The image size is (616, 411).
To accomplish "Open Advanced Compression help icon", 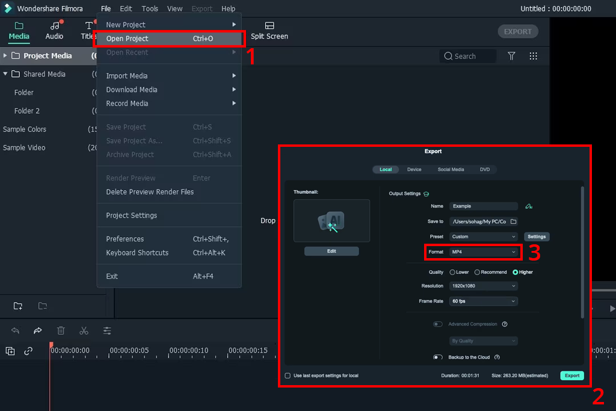I will coord(505,324).
